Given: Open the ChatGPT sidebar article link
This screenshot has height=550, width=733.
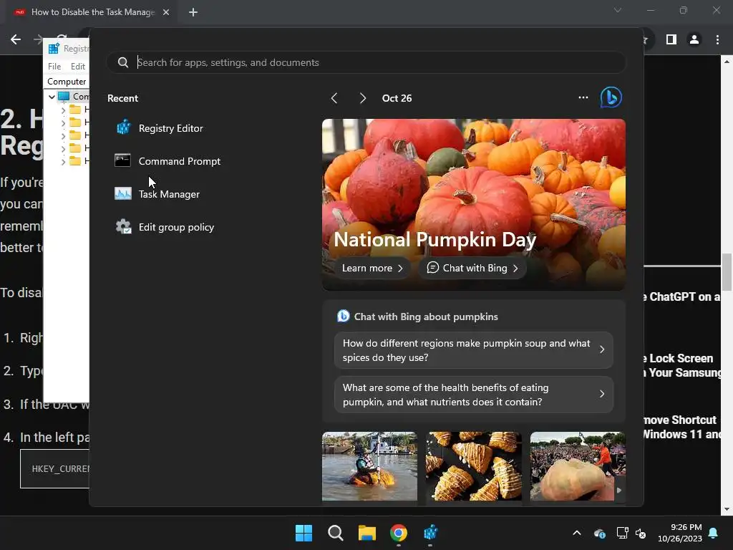Looking at the screenshot, I should coord(682,297).
